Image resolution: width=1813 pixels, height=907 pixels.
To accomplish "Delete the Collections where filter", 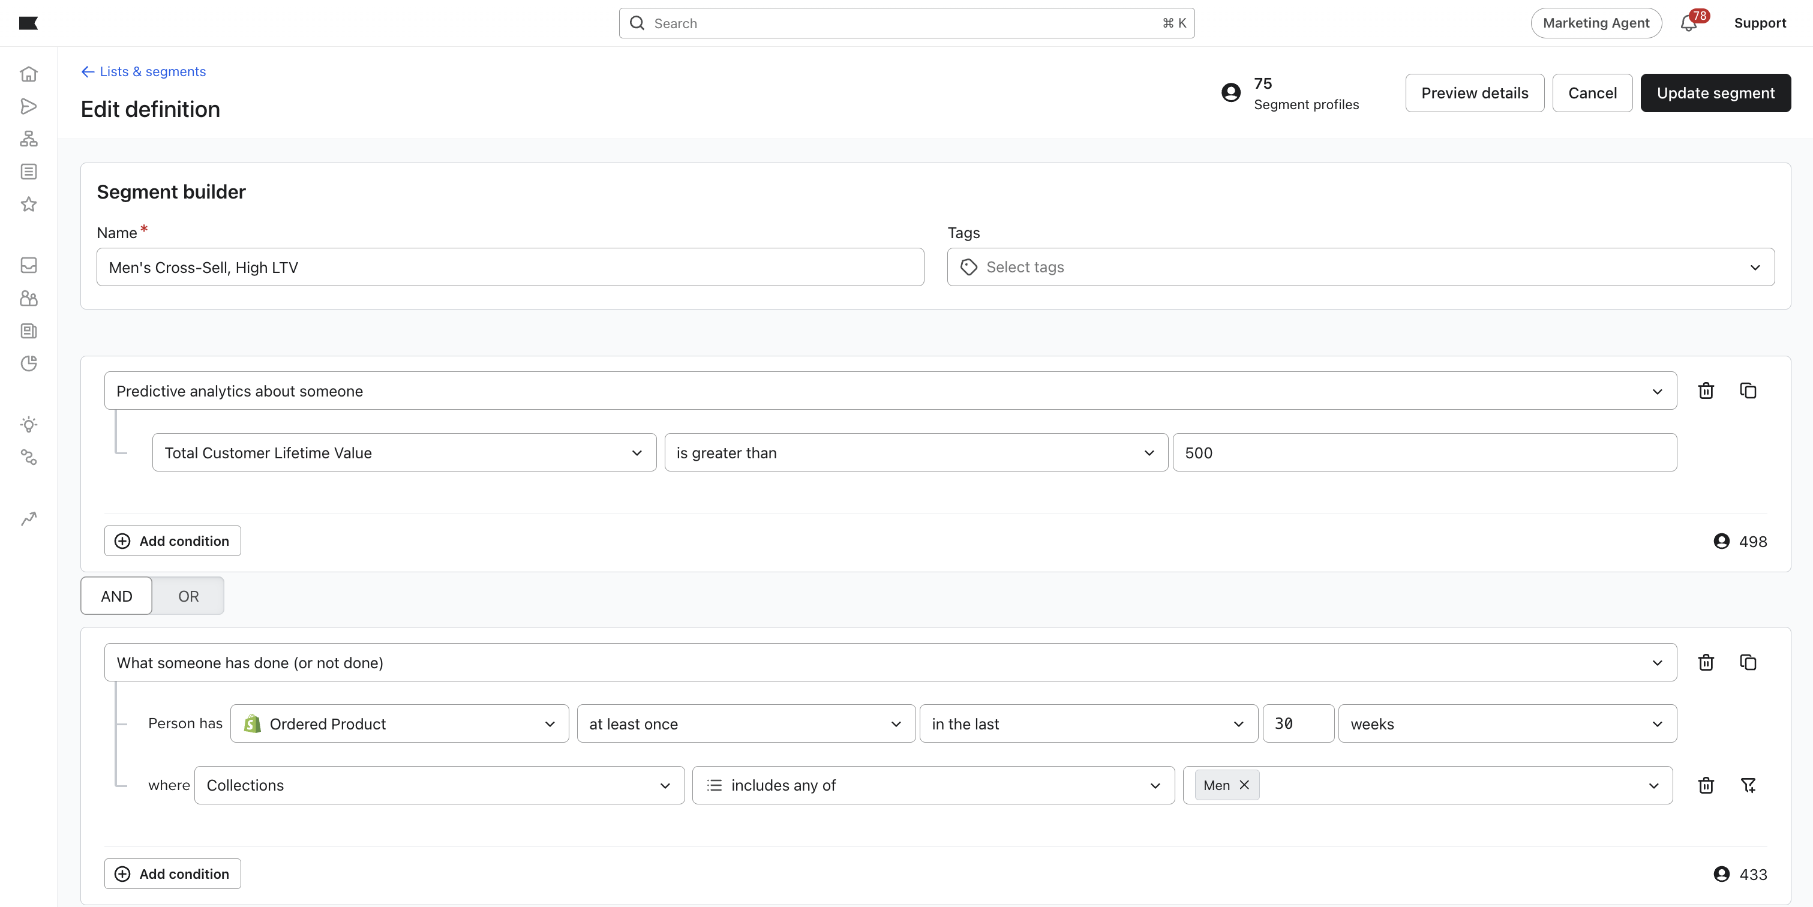I will click(1706, 785).
